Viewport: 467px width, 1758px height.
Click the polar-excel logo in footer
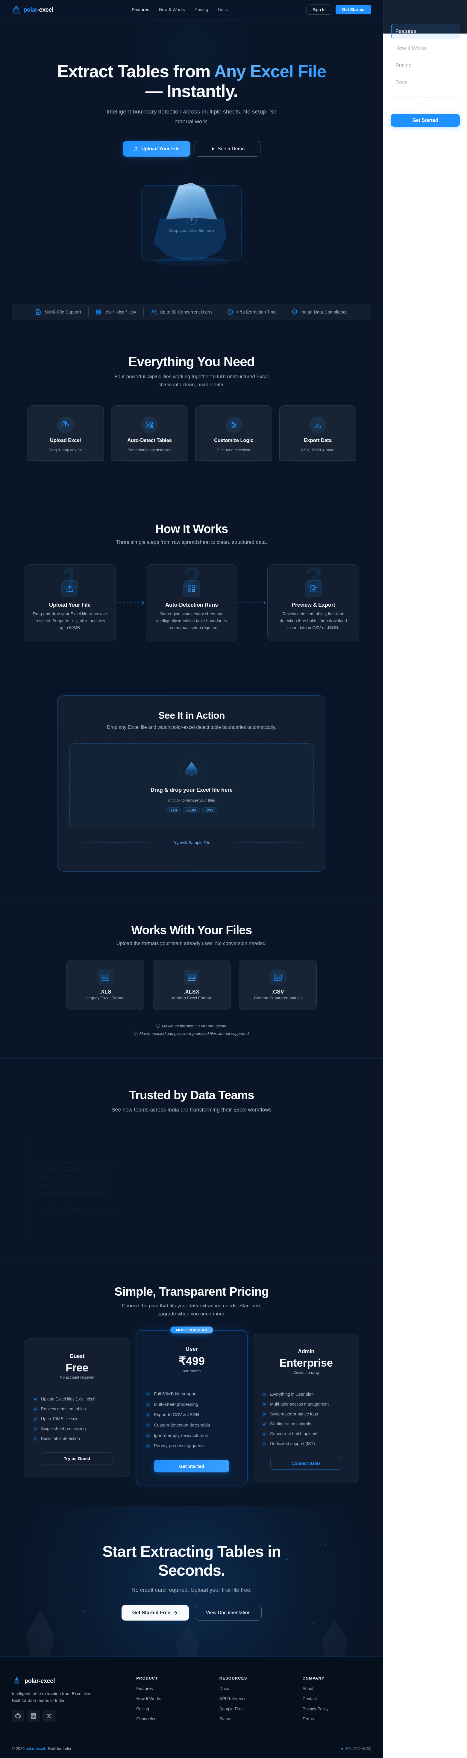click(34, 1680)
